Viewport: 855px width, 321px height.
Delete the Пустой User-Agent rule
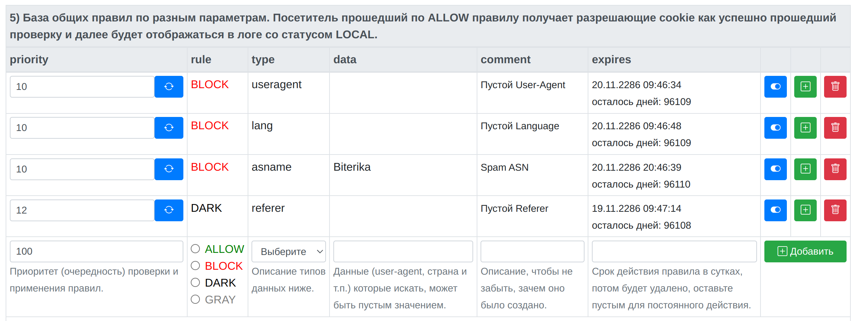tap(835, 87)
